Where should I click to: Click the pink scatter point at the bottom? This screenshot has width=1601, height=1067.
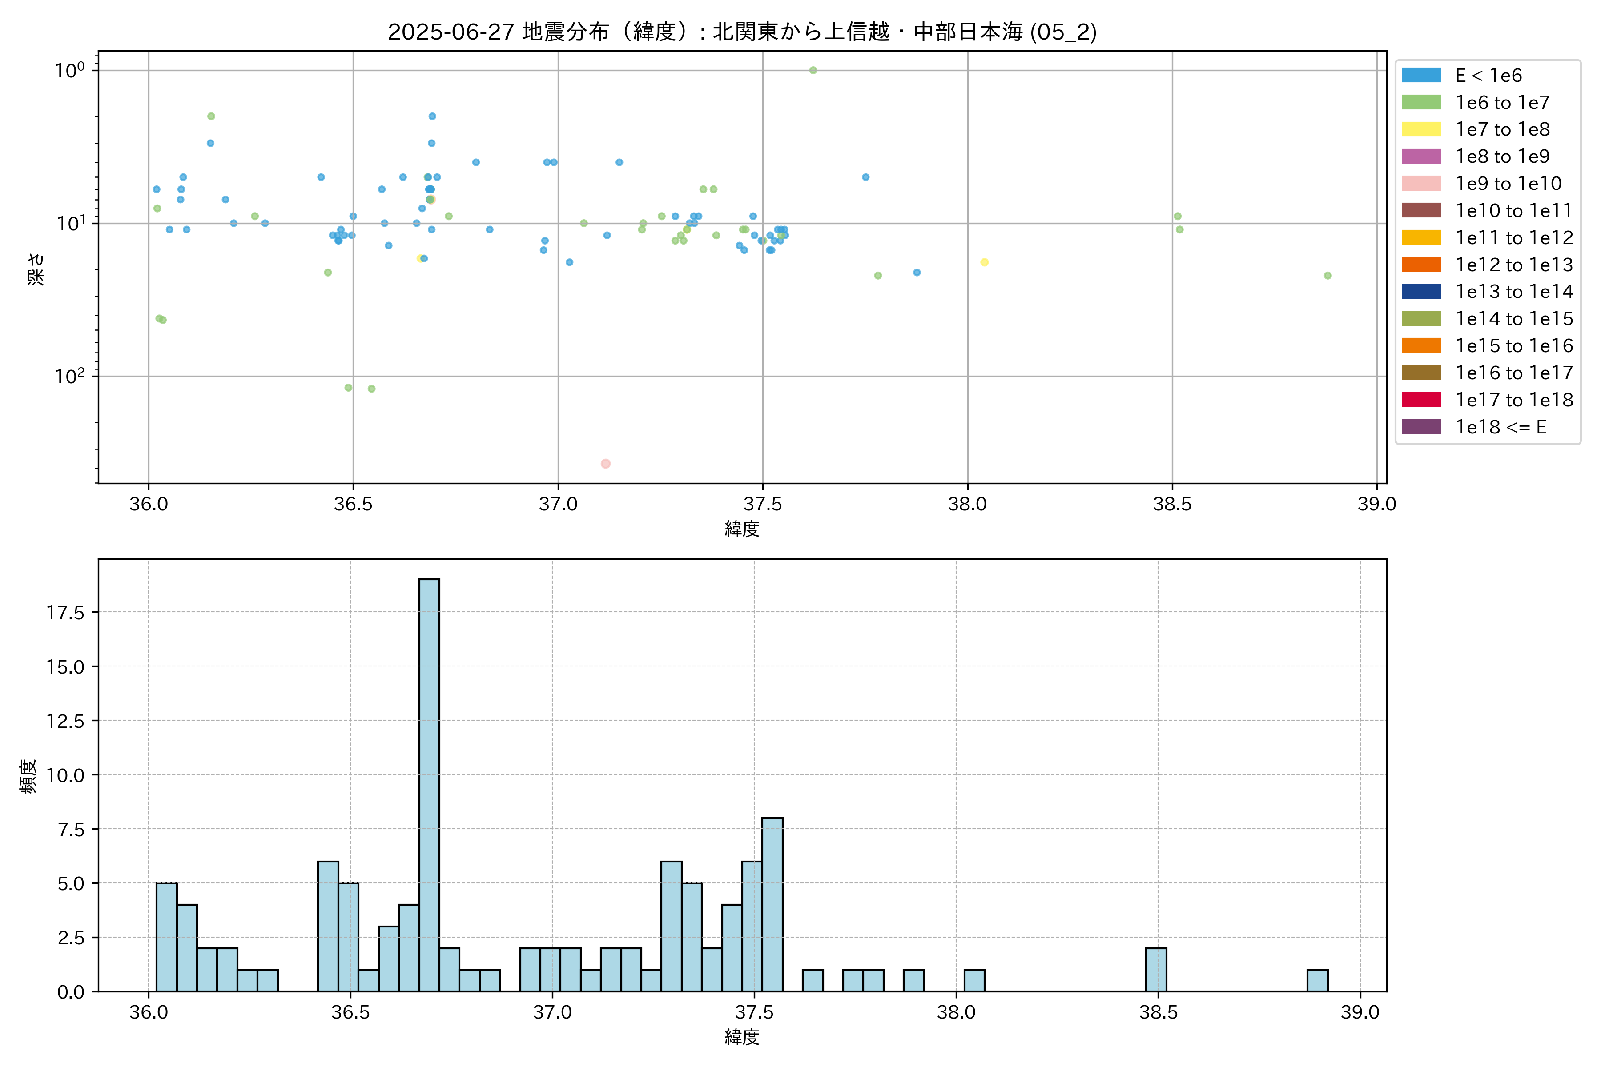click(605, 463)
